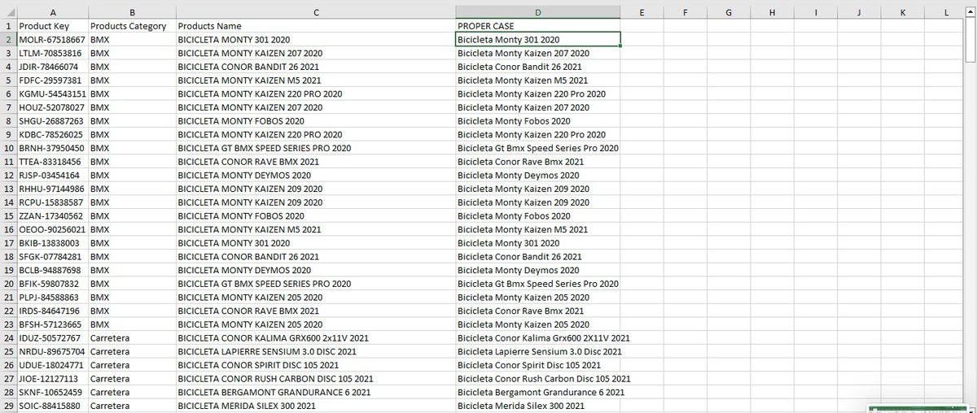The width and height of the screenshot is (977, 413).
Task: Click product key HOUZ-52078027
Action: [52, 107]
